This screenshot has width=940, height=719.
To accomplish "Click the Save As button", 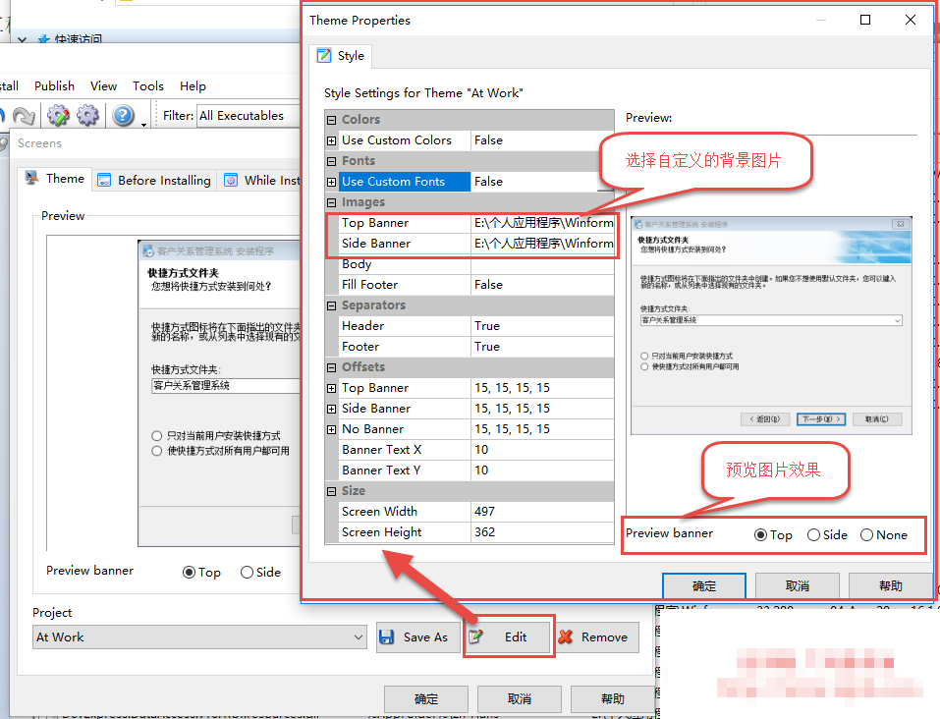I will [x=417, y=636].
